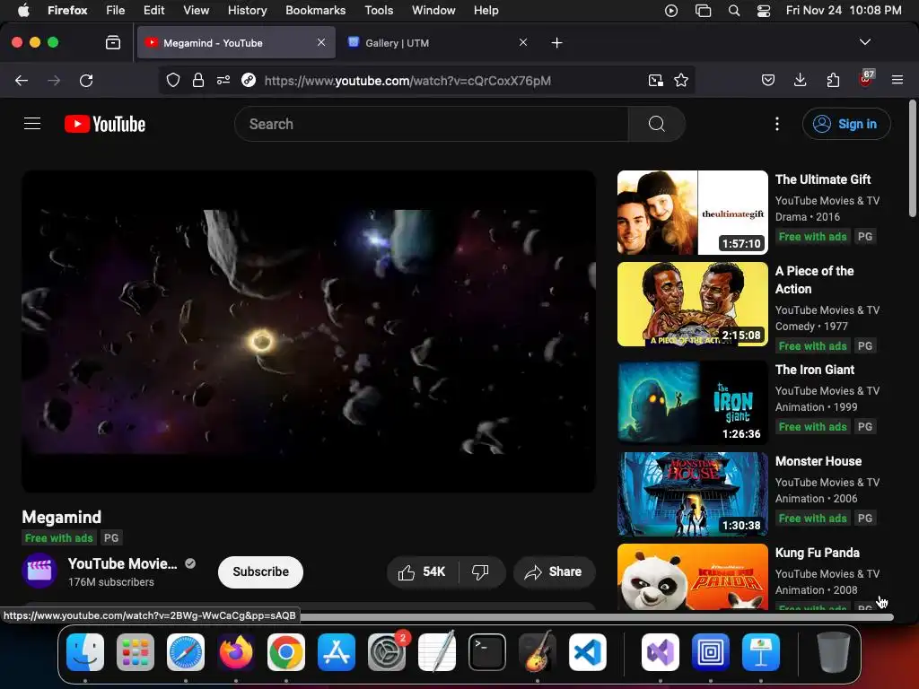Click The Ultimate Gift title link
919x689 pixels.
[823, 179]
